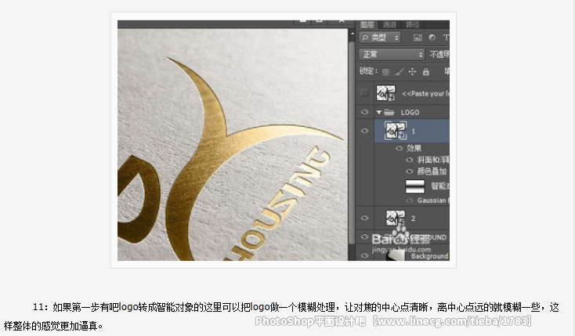Viewport: 575px width, 336px height.
Task: Lock transparent pixels checkerboard icon
Action: click(385, 72)
